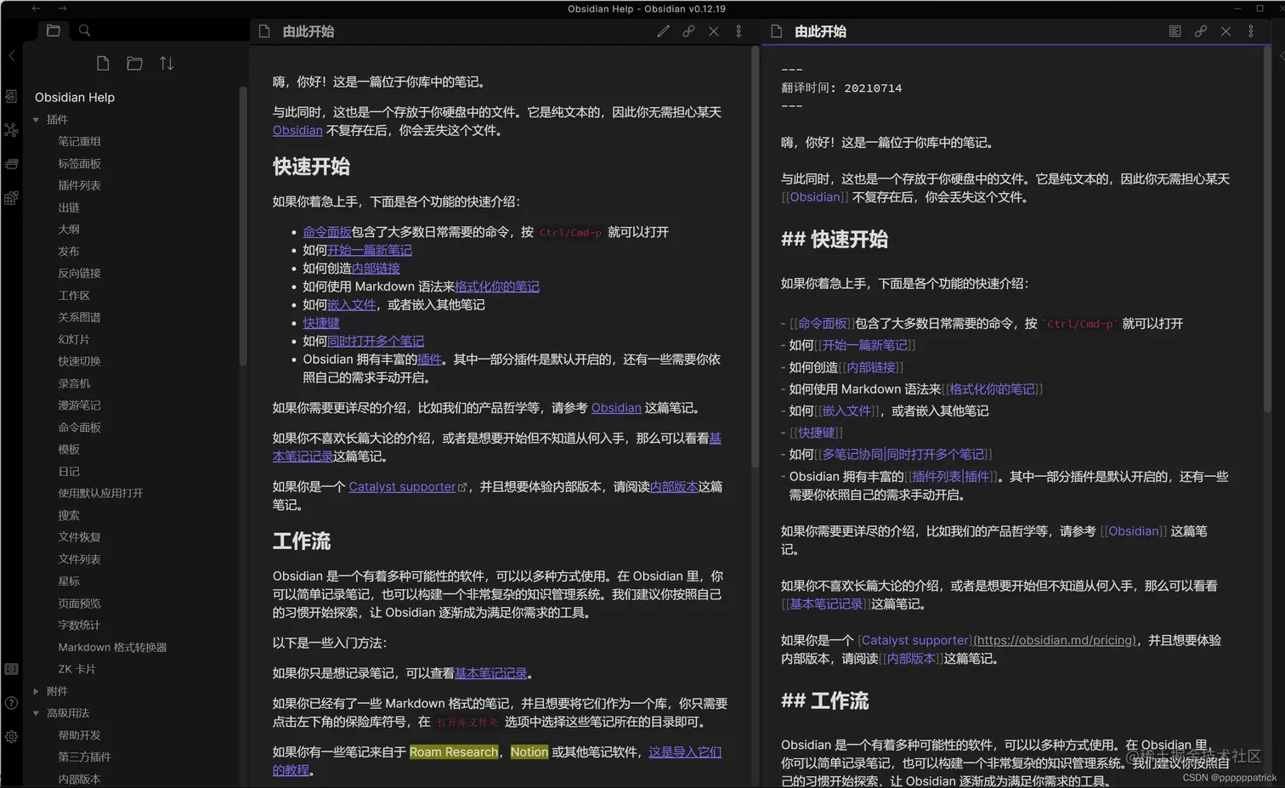Open the search icon above the file list
Screen dimensions: 1285x788
coord(83,30)
